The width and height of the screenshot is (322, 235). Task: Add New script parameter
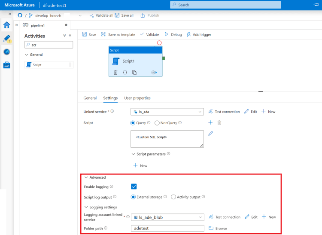pos(140,165)
